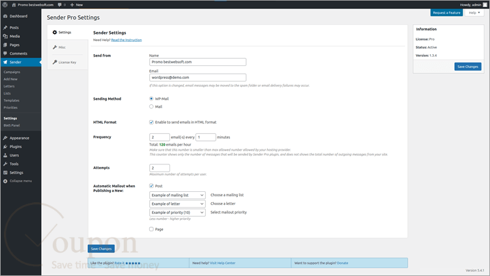
Task: Open Letters in Sender submenu
Action: (x=9, y=86)
